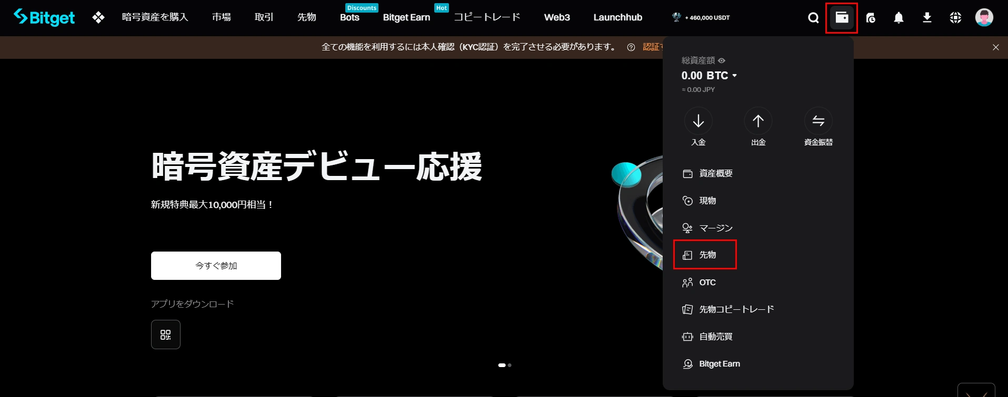Click the 出金 withdraw arrow icon
Screen dimensions: 1008x397
coord(758,121)
